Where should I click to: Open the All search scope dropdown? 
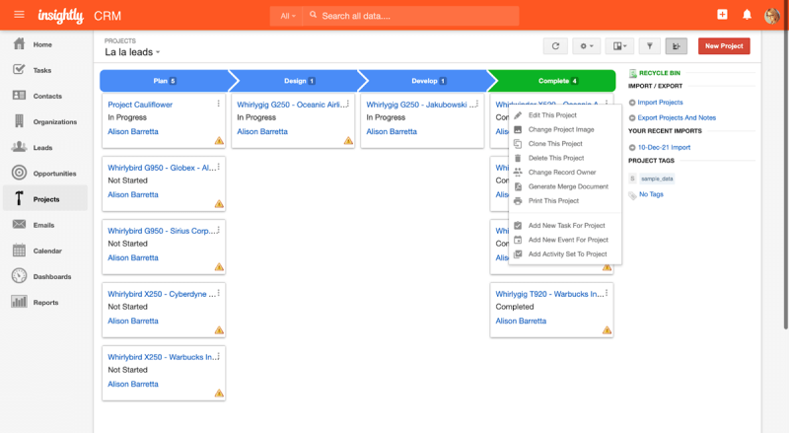[x=287, y=16]
